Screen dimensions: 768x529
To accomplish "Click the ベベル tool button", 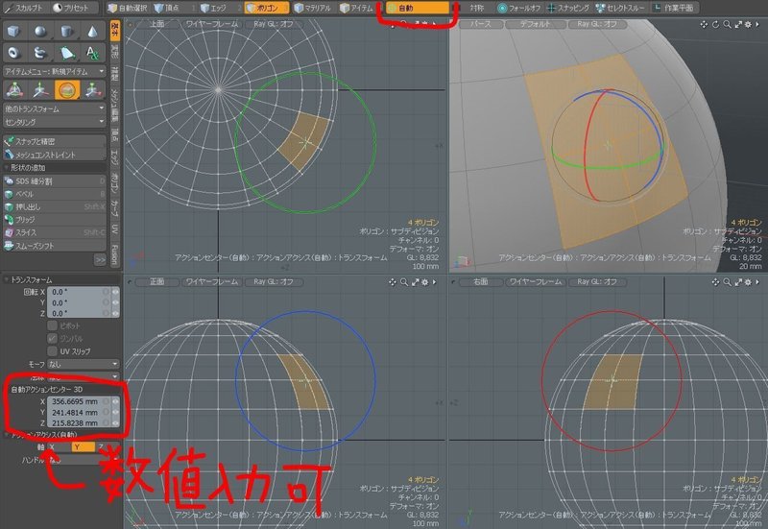I will click(55, 194).
